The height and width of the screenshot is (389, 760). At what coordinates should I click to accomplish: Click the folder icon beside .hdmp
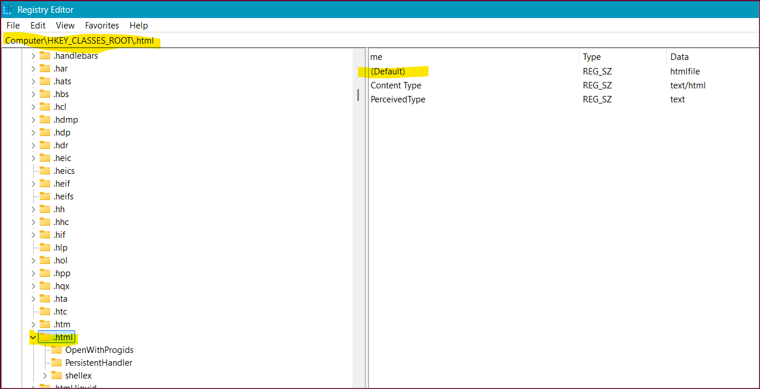(45, 120)
